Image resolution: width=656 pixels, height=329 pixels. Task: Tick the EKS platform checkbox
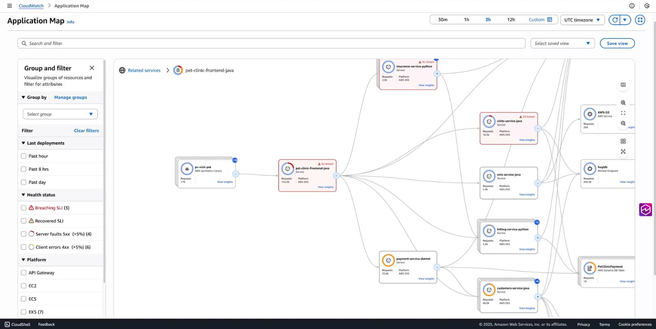(x=24, y=312)
